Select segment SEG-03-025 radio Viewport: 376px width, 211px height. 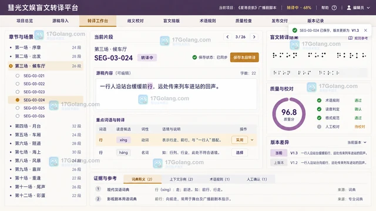click(18, 108)
